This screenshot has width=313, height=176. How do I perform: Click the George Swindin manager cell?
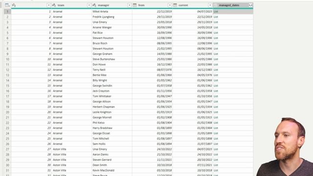112,86
